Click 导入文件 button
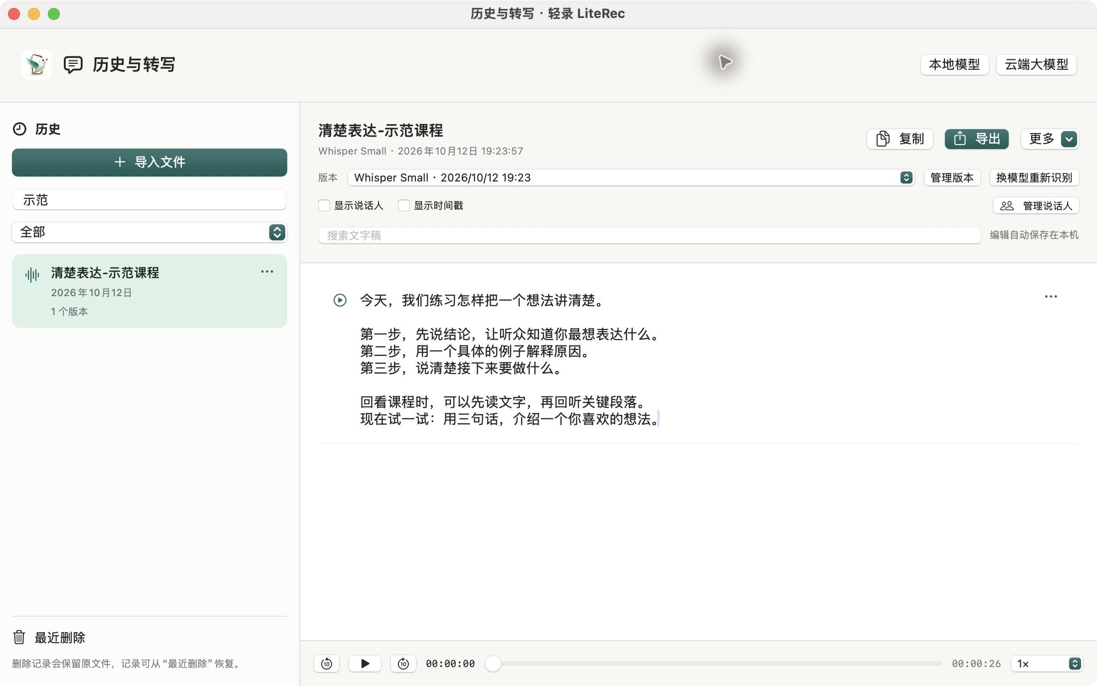1097x686 pixels. pos(150,162)
